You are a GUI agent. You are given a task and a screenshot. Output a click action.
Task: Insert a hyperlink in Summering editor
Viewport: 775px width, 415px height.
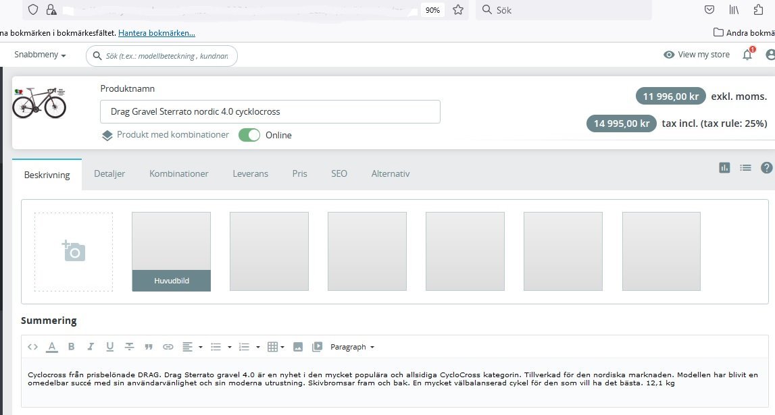168,347
